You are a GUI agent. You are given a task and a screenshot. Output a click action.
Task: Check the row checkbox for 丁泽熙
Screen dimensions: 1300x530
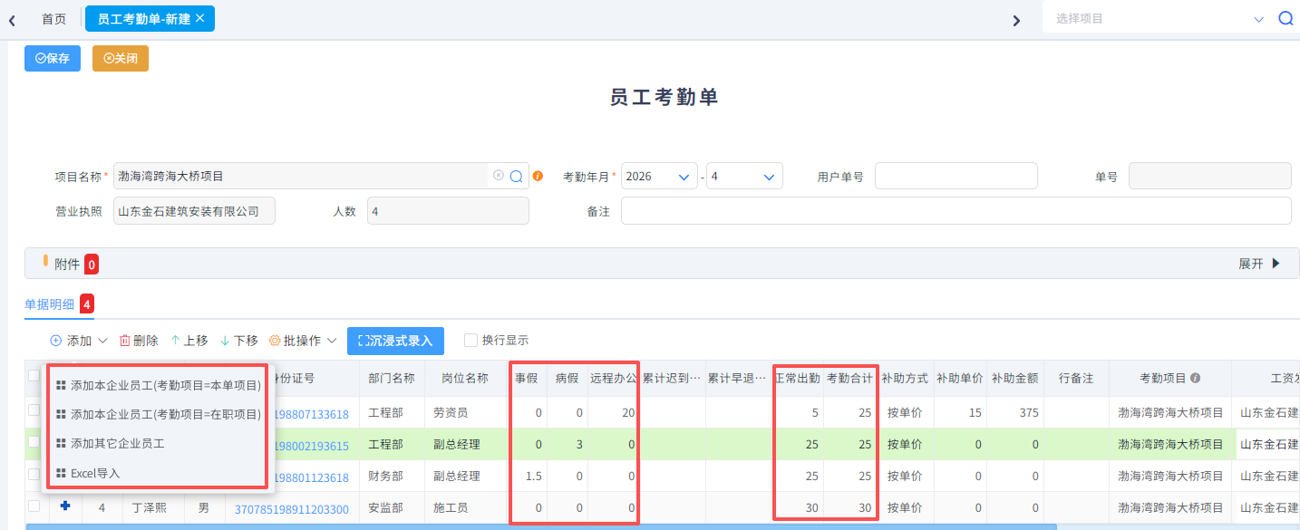coord(34,506)
